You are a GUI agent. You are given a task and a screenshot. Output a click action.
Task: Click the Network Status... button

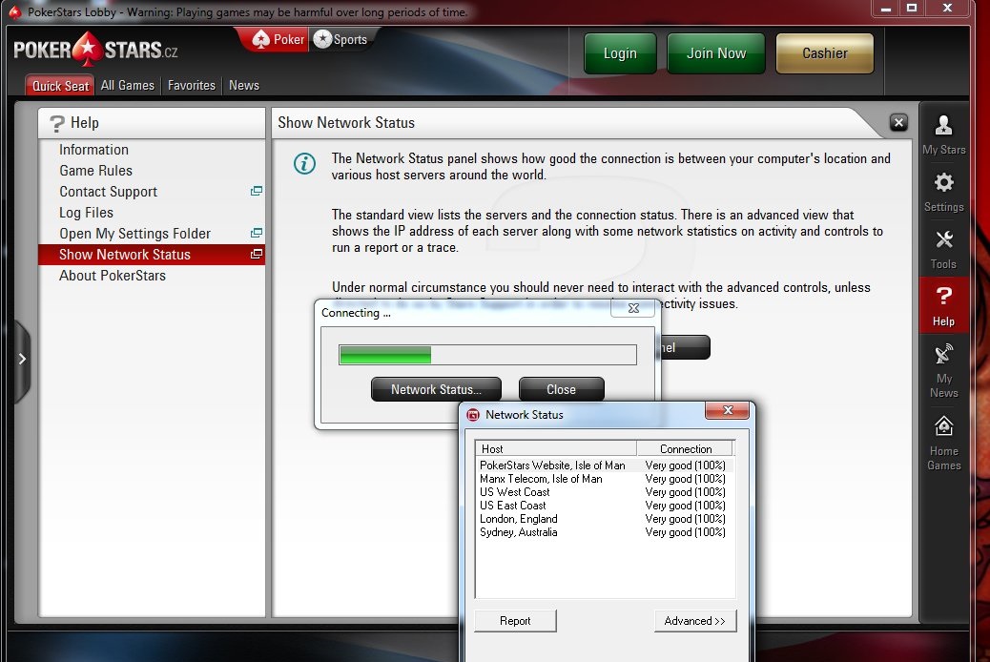point(436,390)
